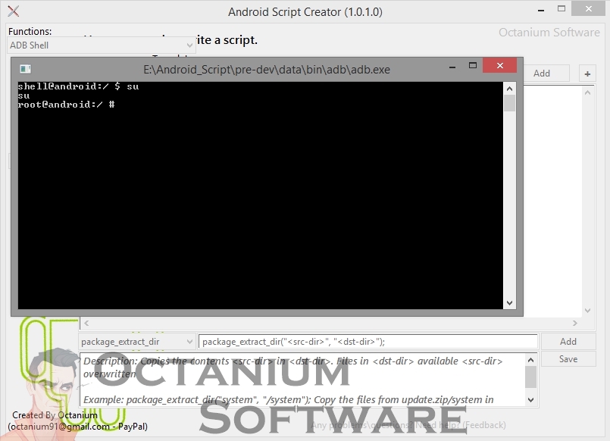Click the Save button
The width and height of the screenshot is (610, 441).
tap(568, 359)
